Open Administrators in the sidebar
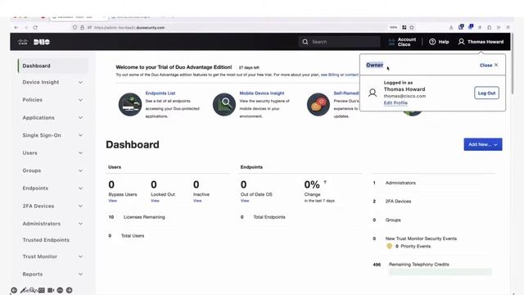The height and width of the screenshot is (295, 524). (42, 224)
